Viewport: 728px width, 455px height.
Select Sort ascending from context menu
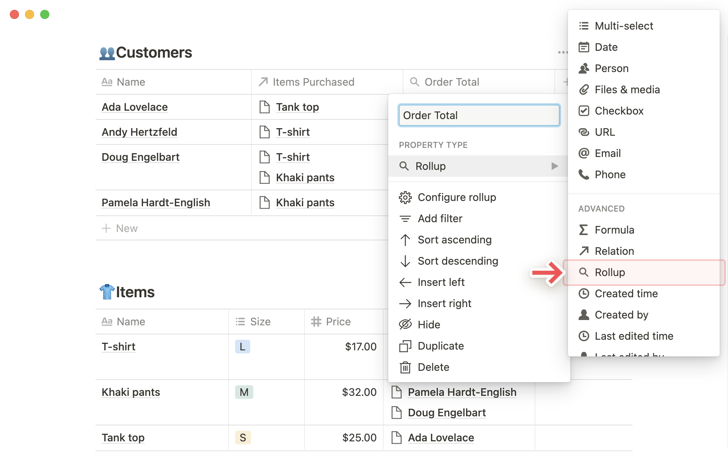pos(454,240)
